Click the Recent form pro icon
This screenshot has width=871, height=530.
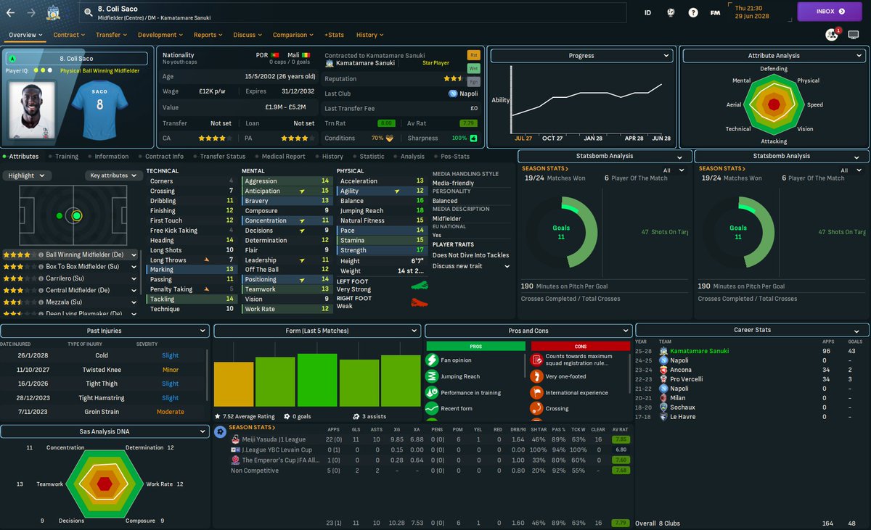(431, 408)
